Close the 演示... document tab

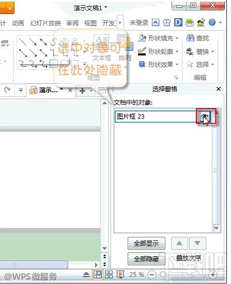(x=70, y=90)
